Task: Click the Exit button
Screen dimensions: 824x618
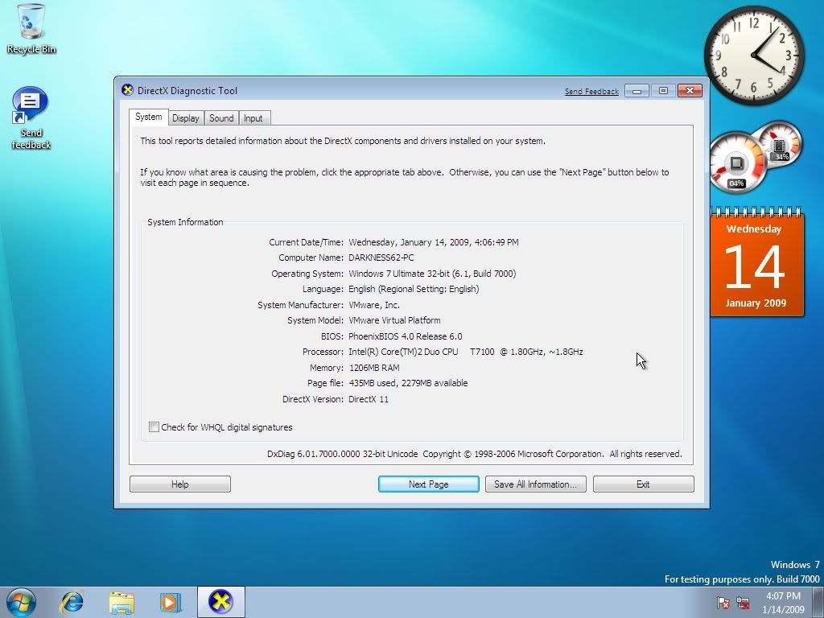Action: pos(643,484)
